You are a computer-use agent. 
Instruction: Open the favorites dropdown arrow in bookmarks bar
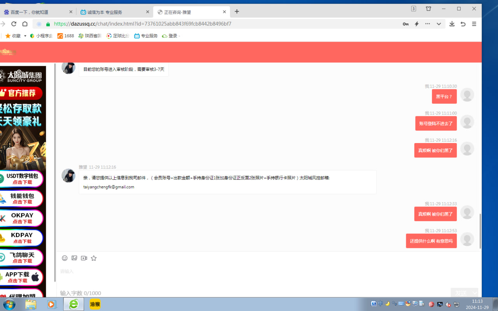tap(25, 36)
